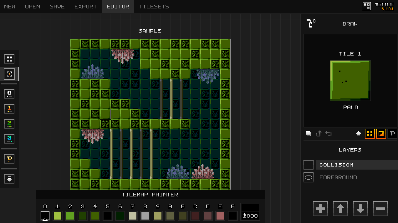Click the stacked squares copy icon under the tile preview

tap(309, 134)
